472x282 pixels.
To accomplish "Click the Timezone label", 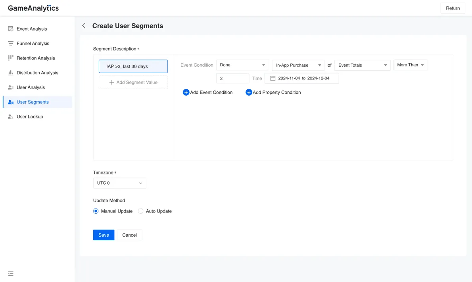I will click(x=103, y=173).
